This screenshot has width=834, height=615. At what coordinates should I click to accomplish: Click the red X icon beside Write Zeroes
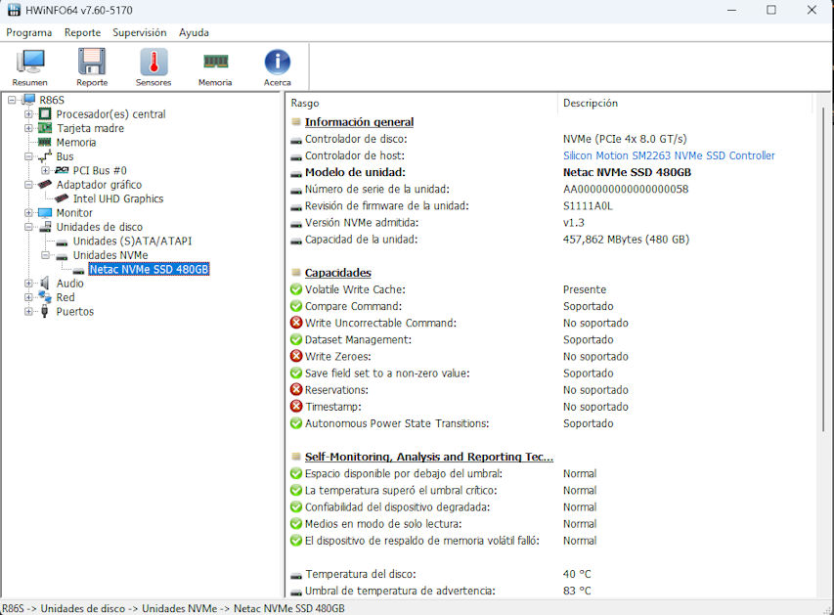[x=296, y=356]
